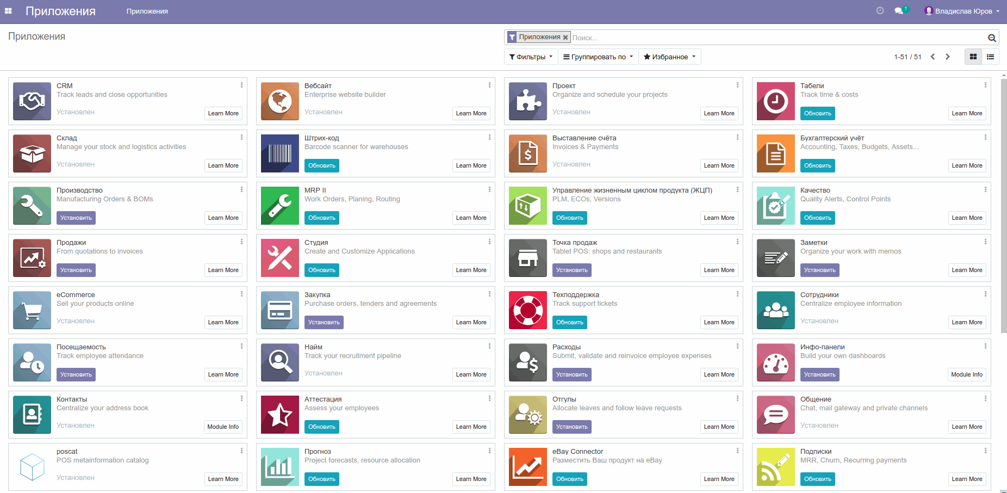The image size is (1007, 493).
Task: Open the Избранное dropdown
Action: [669, 57]
